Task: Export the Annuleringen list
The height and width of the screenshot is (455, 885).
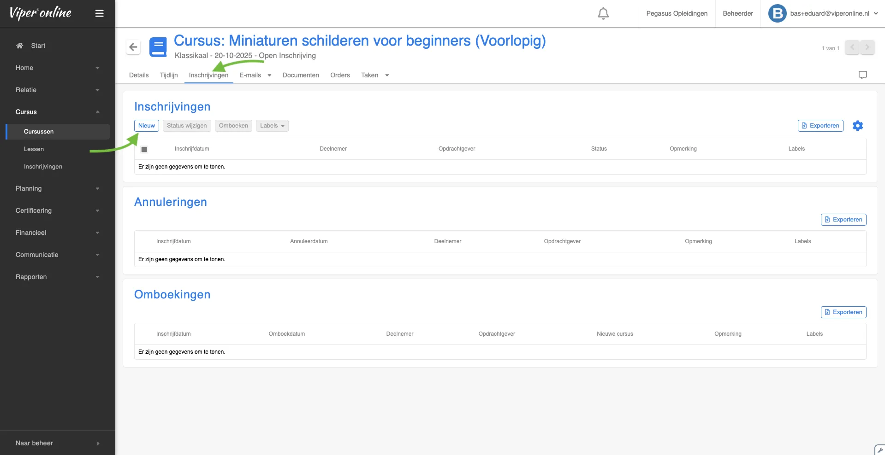Action: click(843, 220)
